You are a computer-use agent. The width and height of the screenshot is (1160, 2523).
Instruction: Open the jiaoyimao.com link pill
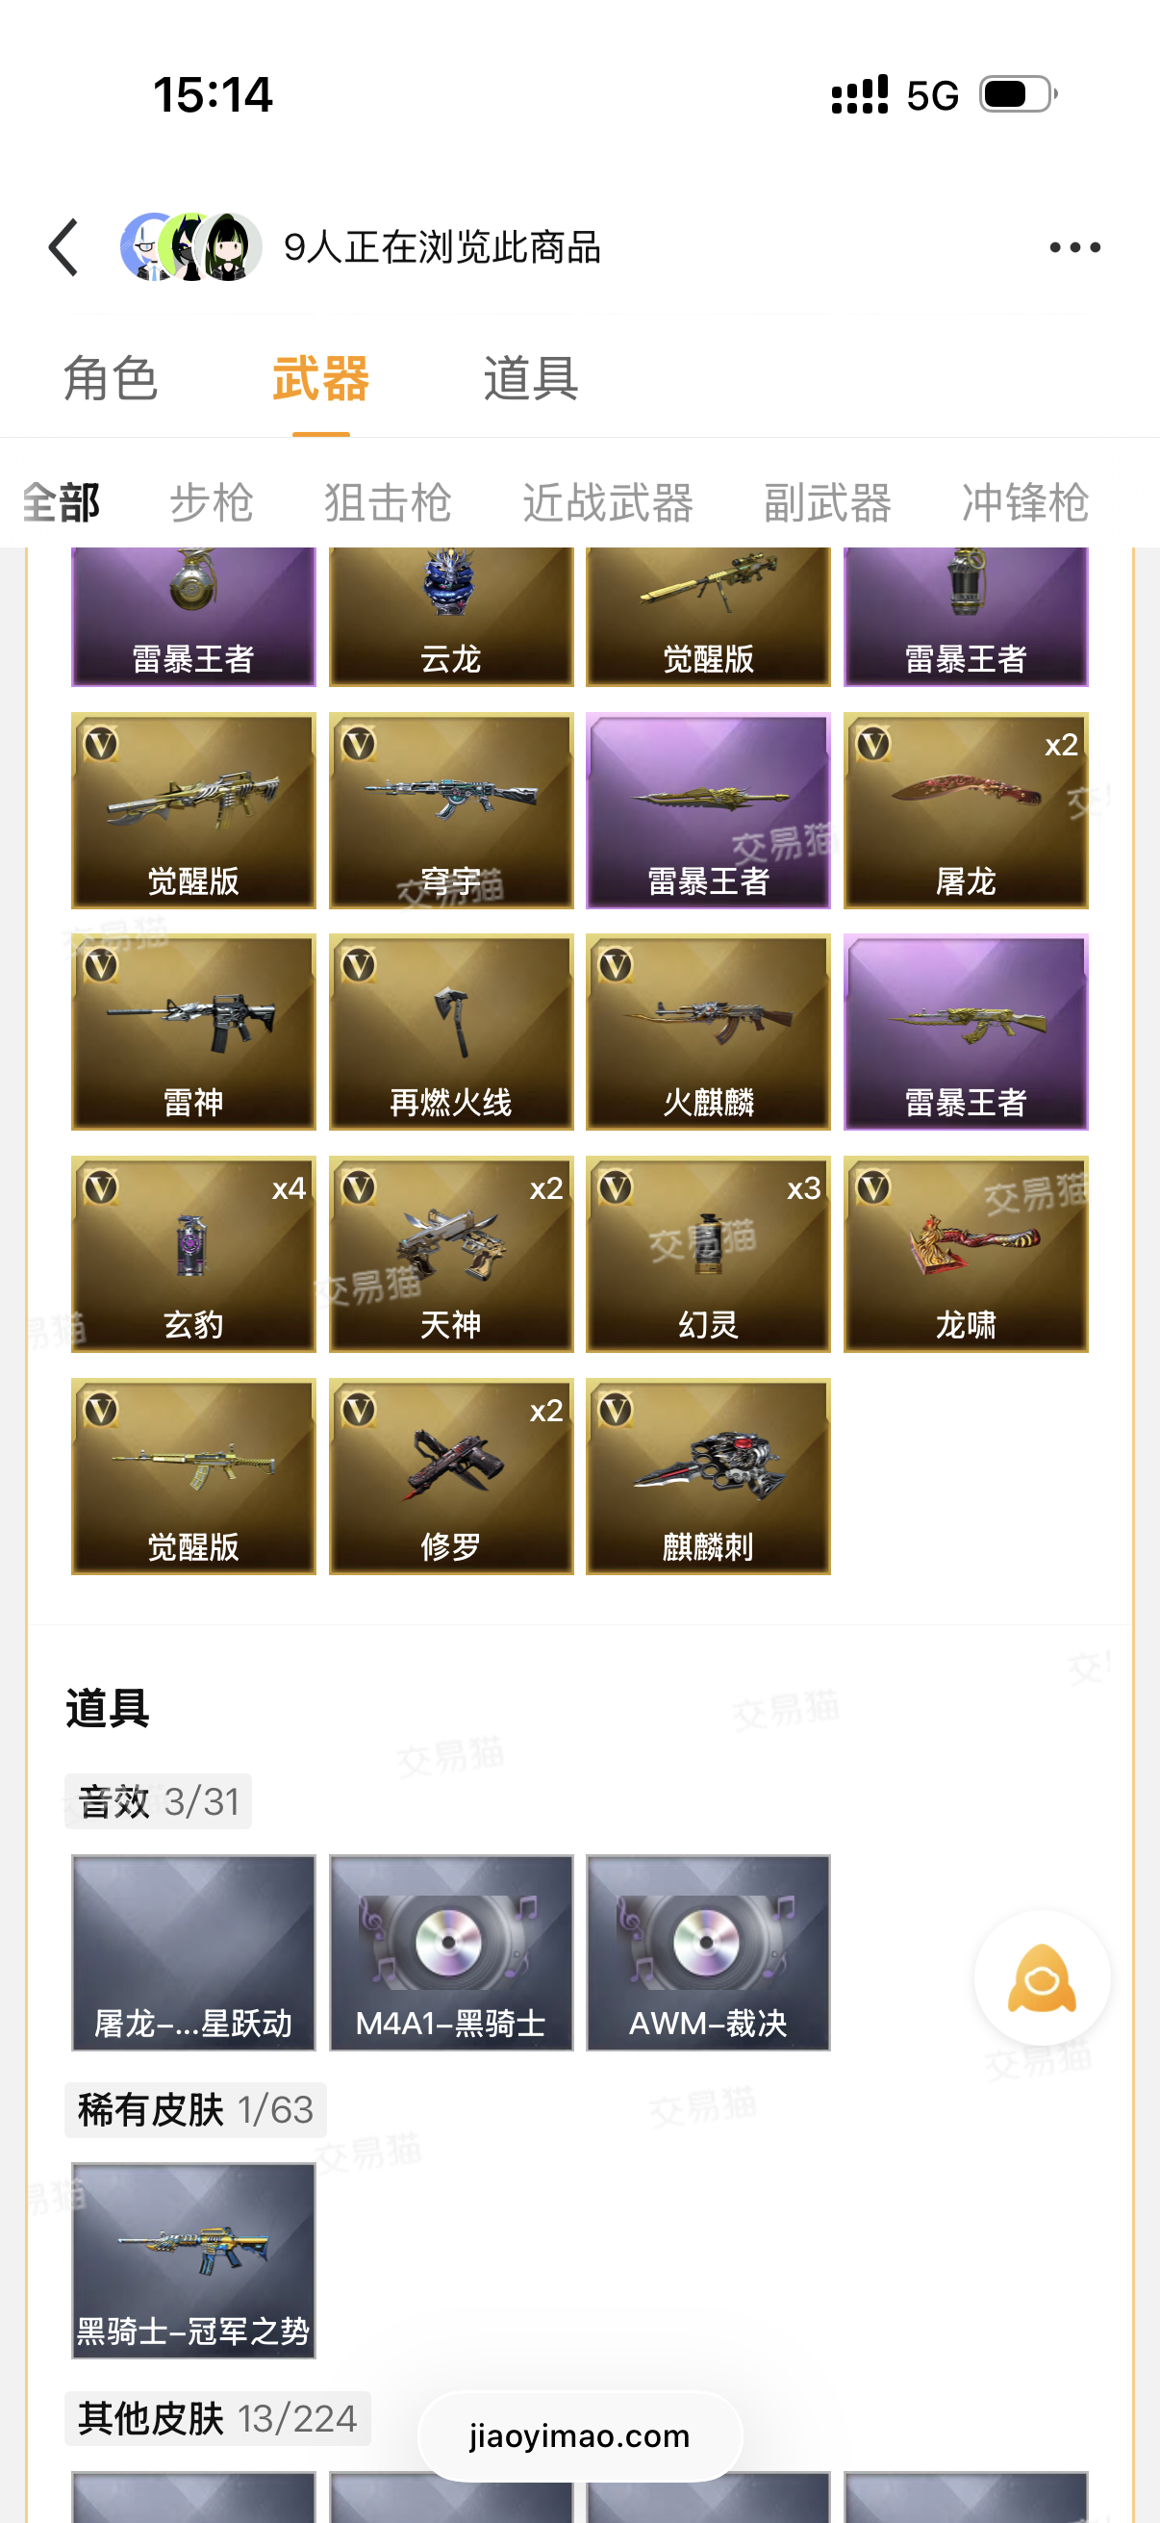579,2435
